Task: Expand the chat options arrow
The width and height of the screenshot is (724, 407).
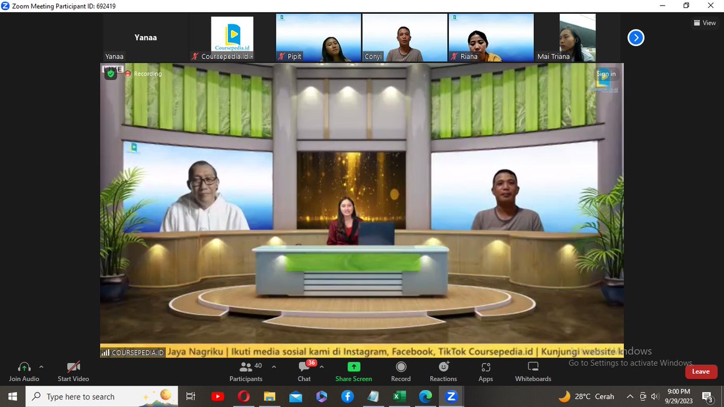Action: click(x=322, y=367)
